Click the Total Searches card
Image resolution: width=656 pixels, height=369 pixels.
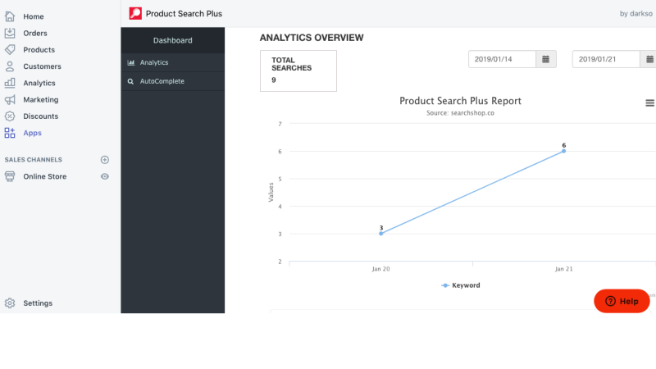(x=298, y=71)
